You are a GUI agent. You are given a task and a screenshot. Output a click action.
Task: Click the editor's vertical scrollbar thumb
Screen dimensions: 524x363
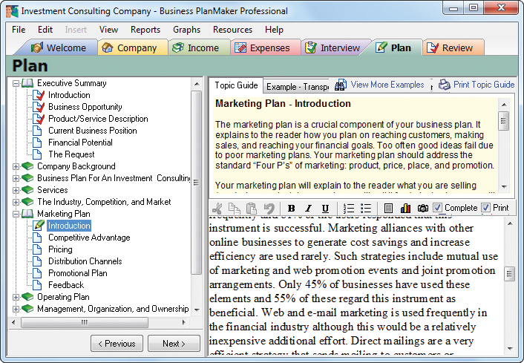[x=510, y=274]
